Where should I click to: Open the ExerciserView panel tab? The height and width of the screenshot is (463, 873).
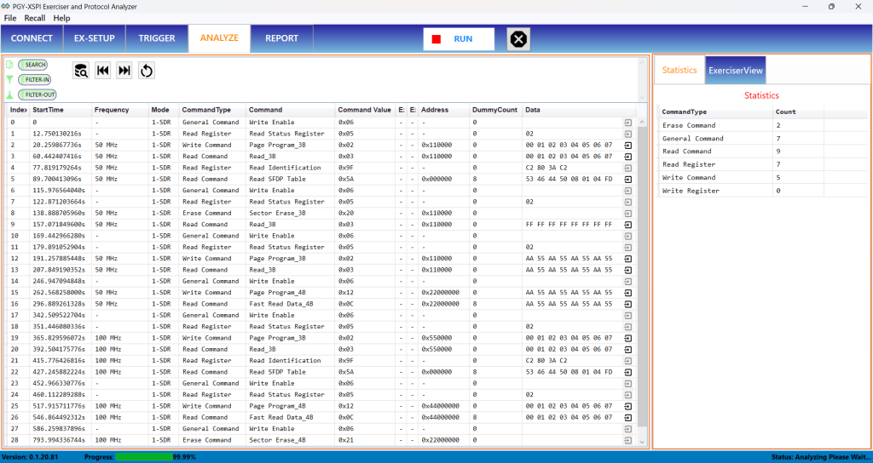(x=736, y=70)
